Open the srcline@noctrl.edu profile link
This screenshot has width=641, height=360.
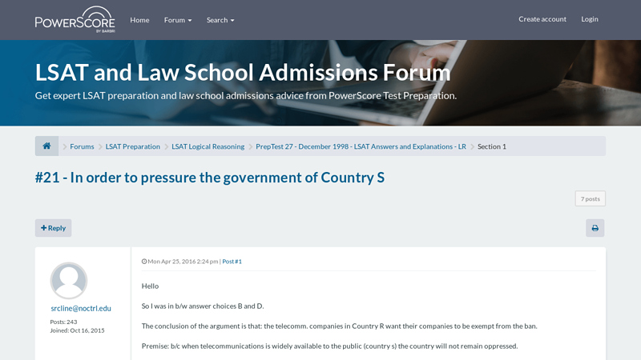(81, 308)
